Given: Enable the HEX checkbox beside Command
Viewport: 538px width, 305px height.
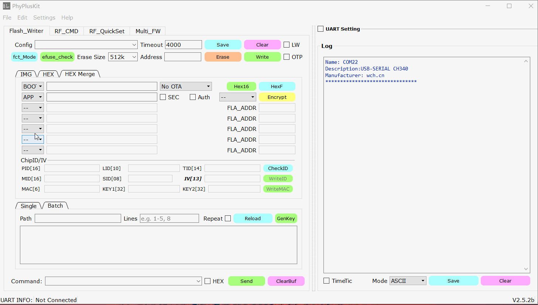Looking at the screenshot, I should coord(208,281).
